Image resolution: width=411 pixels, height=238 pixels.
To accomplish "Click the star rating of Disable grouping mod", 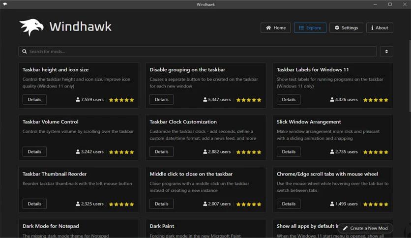I will pyautogui.click(x=249, y=100).
